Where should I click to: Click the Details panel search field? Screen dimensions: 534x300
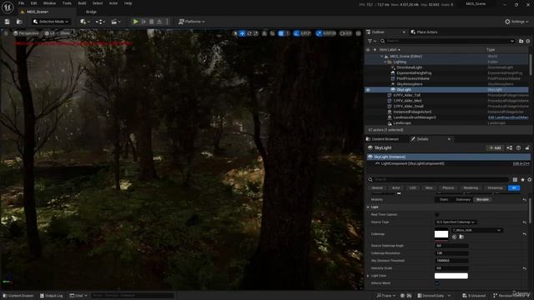pyautogui.click(x=439, y=180)
